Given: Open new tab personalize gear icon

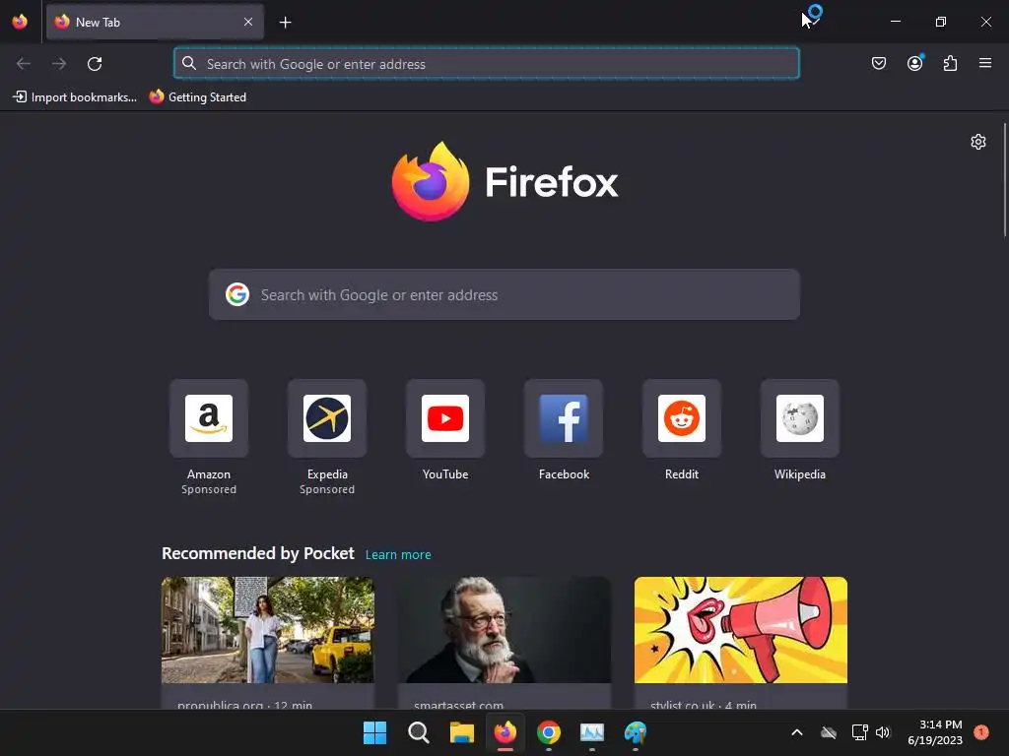Looking at the screenshot, I should pos(978,142).
